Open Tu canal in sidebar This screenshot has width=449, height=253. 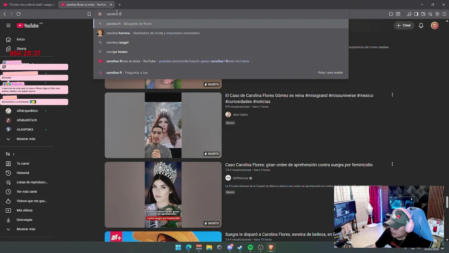(23, 163)
